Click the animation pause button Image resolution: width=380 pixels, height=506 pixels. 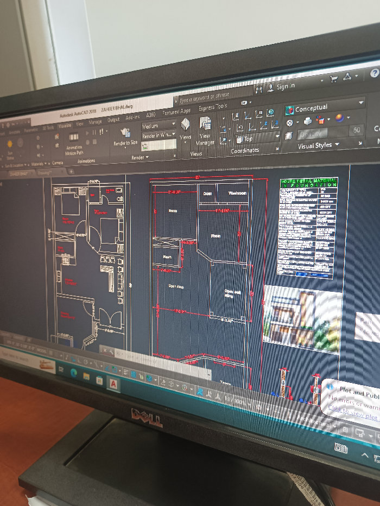pyautogui.click(x=94, y=132)
